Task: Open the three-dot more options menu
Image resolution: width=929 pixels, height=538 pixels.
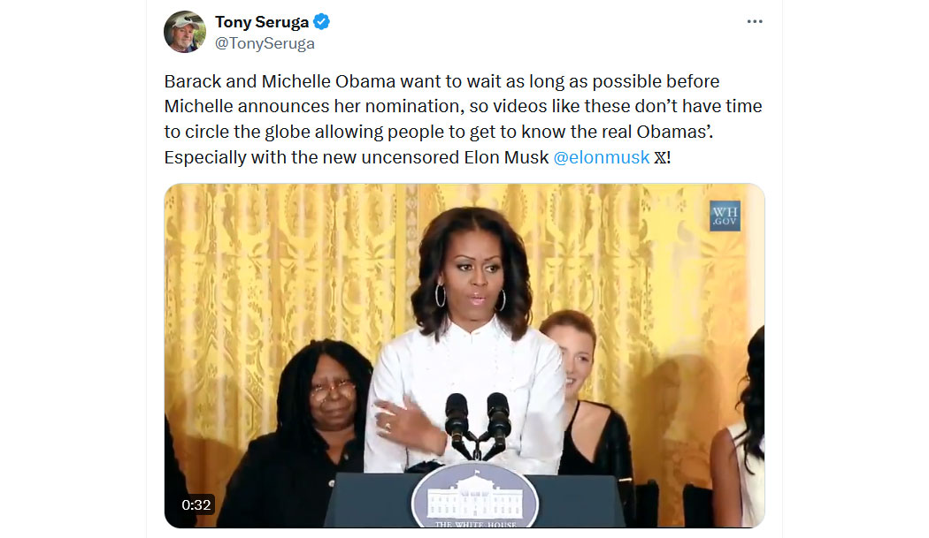Action: [754, 21]
